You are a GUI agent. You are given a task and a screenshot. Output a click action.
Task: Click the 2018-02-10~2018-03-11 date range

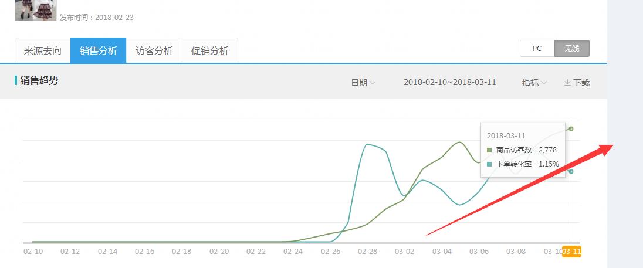[x=449, y=82]
